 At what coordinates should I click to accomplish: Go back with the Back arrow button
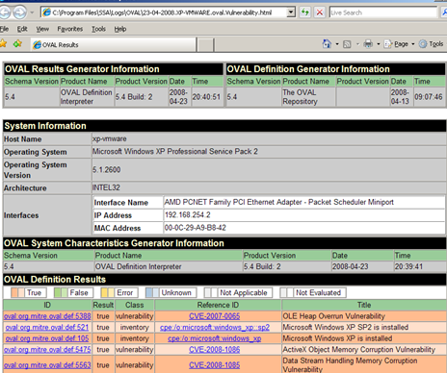(5, 12)
